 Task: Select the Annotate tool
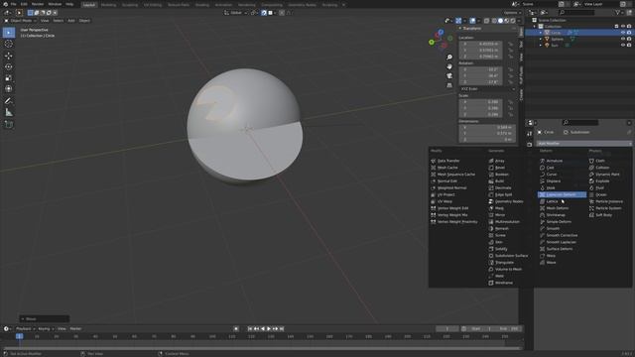[x=9, y=101]
